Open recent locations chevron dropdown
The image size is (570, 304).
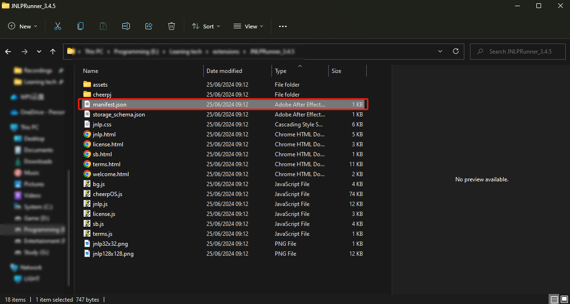point(39,52)
